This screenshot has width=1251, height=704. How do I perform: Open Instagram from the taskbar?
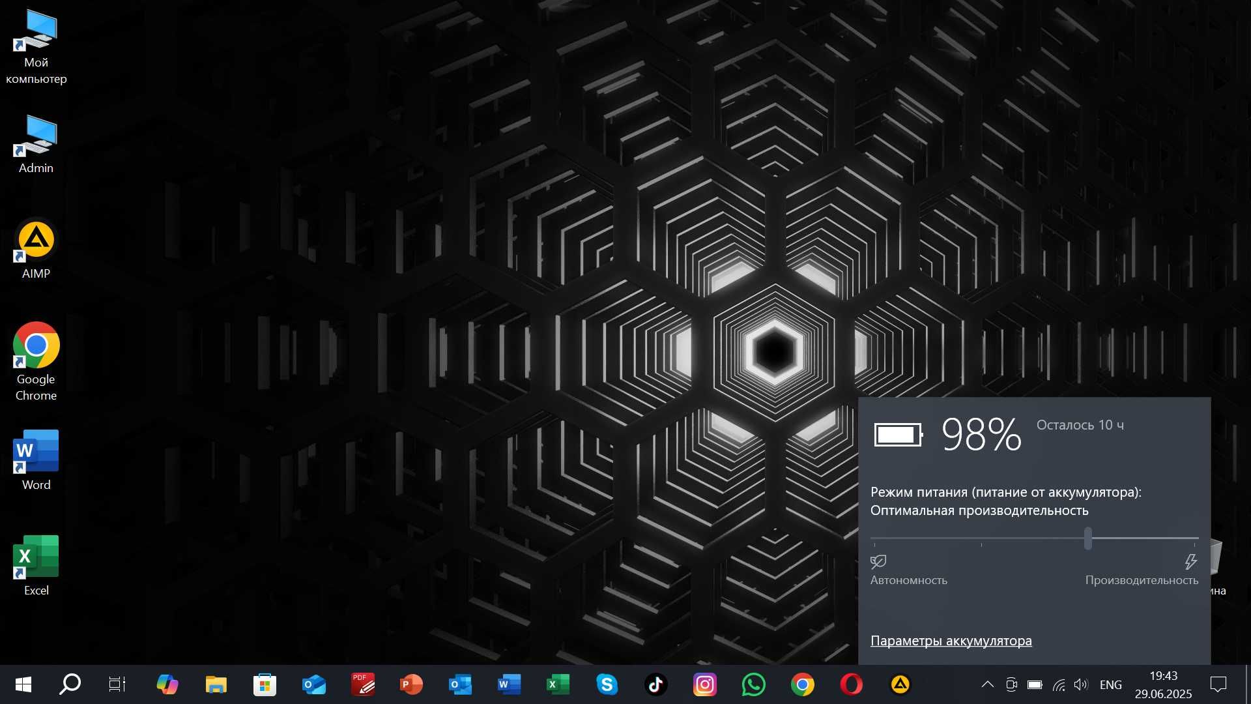click(x=704, y=684)
